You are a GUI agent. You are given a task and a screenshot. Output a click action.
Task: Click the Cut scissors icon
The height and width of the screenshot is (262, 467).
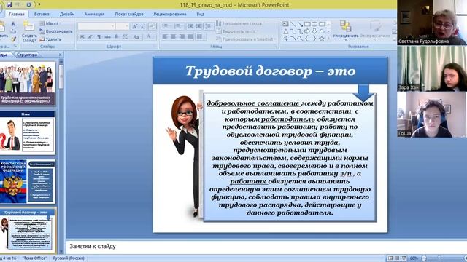pyautogui.click(x=13, y=24)
